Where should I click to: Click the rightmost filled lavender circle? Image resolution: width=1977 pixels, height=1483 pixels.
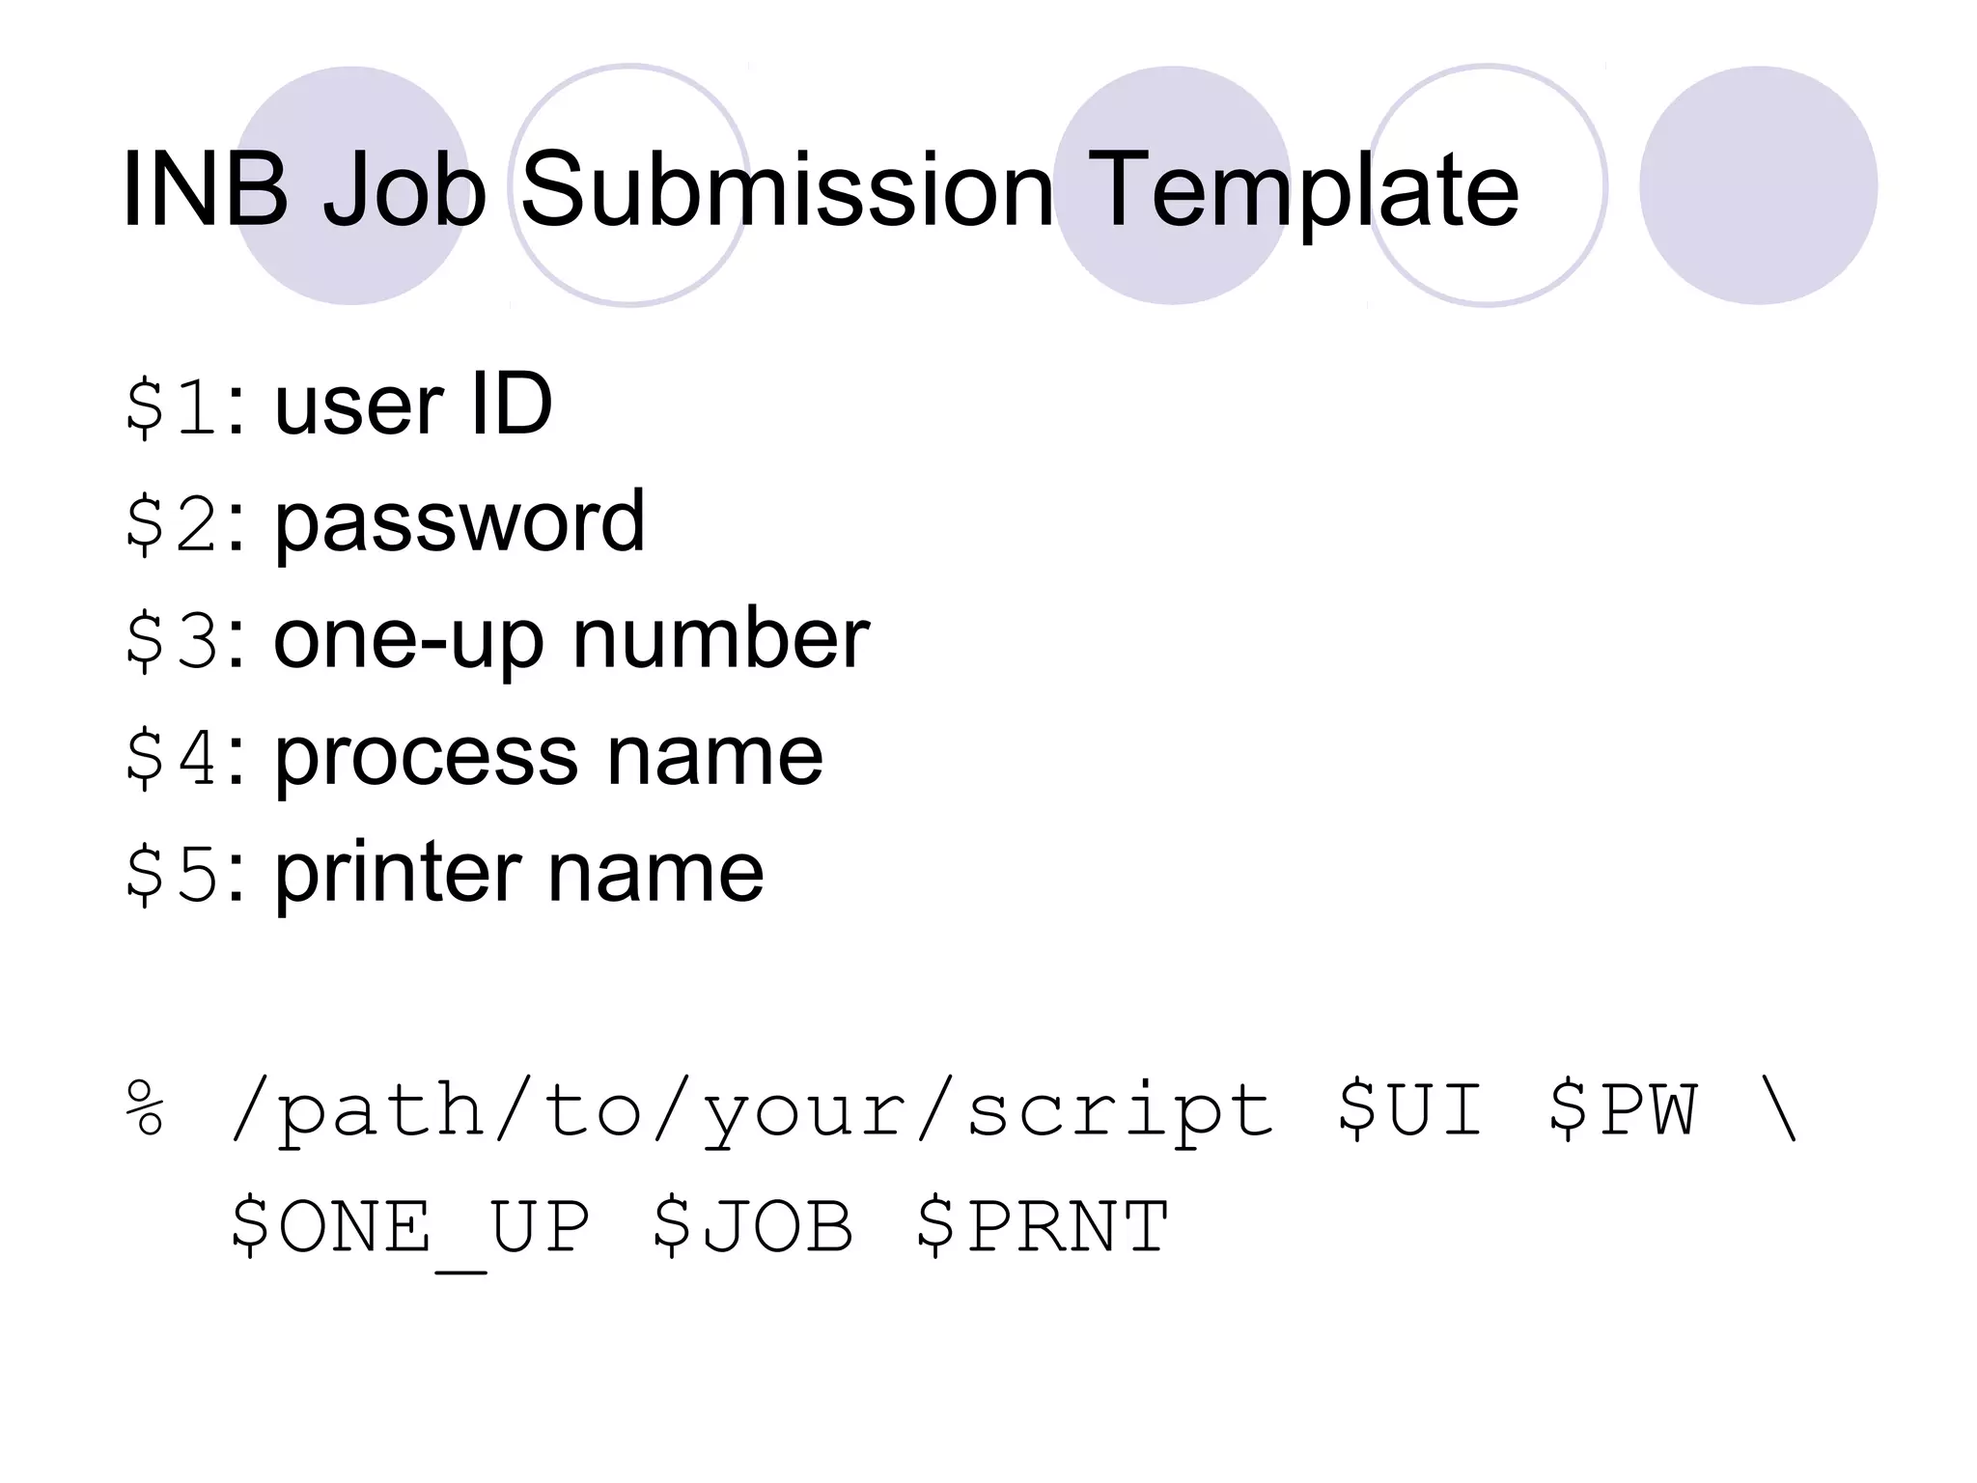pyautogui.click(x=1758, y=185)
